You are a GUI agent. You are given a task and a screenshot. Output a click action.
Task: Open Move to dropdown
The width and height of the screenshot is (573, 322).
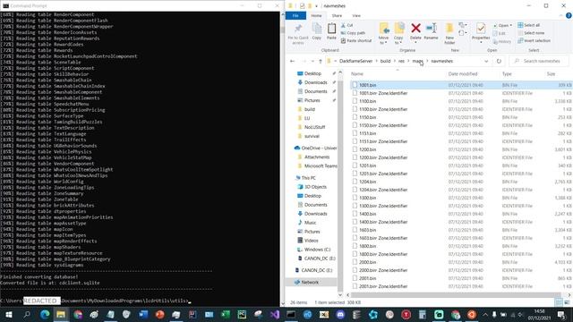tap(383, 34)
